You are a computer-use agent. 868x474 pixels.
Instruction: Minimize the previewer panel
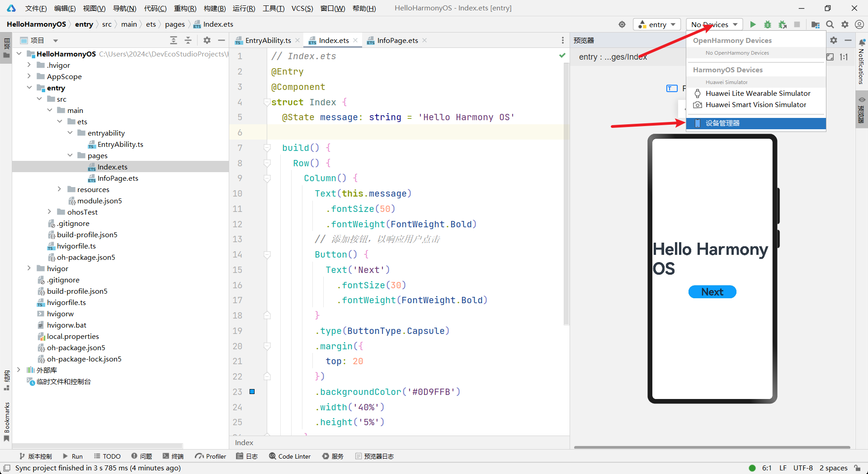(848, 40)
